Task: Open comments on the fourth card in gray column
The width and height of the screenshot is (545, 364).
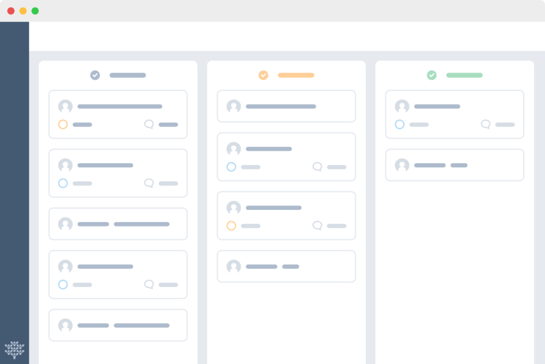Action: (x=149, y=285)
